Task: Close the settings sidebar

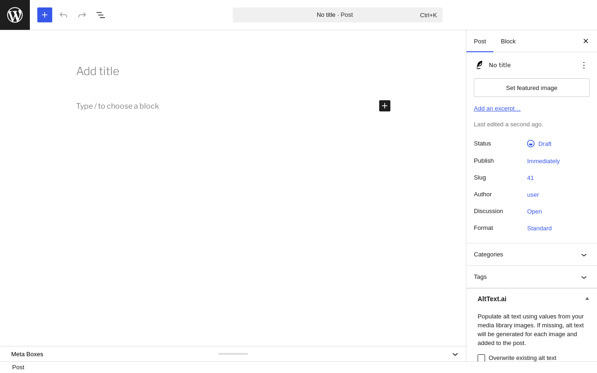Action: [x=586, y=41]
